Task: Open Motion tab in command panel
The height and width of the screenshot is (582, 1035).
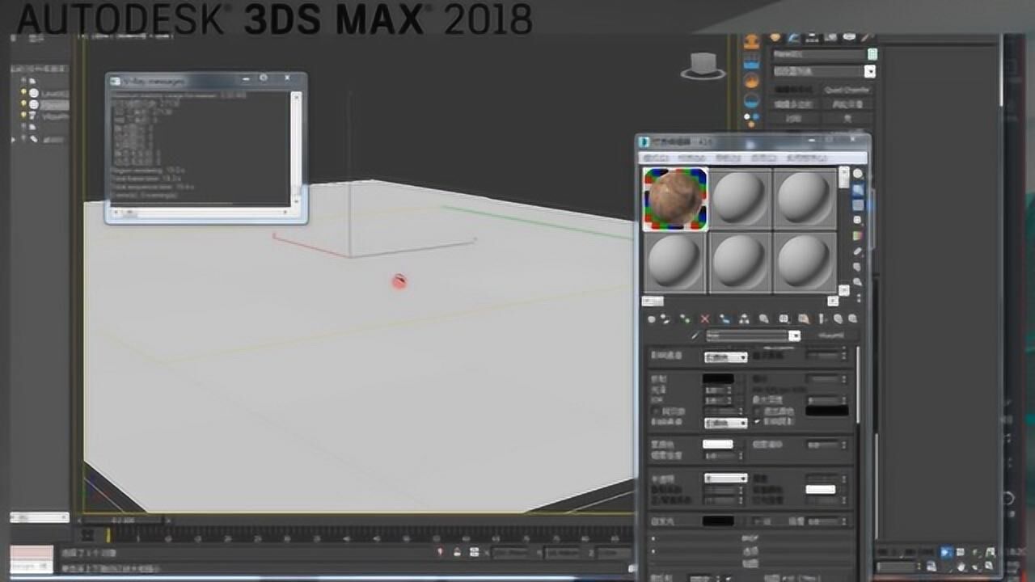Action: (831, 36)
